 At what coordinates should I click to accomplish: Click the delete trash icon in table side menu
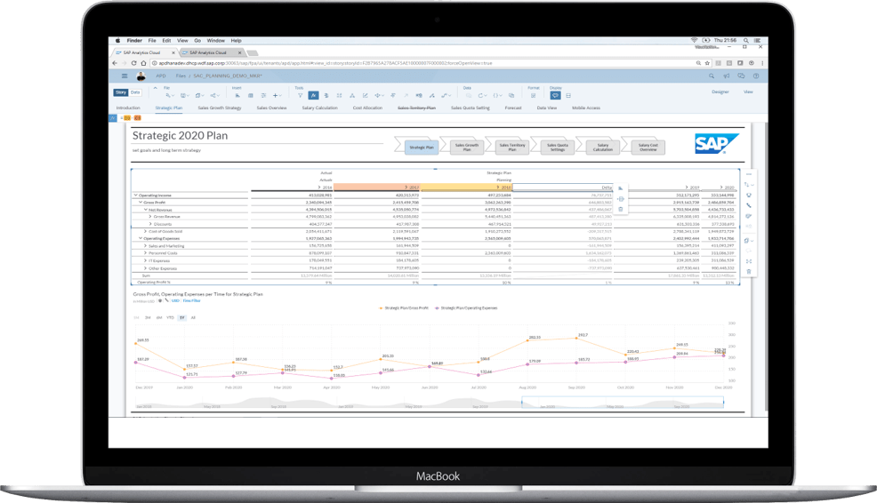(x=749, y=271)
